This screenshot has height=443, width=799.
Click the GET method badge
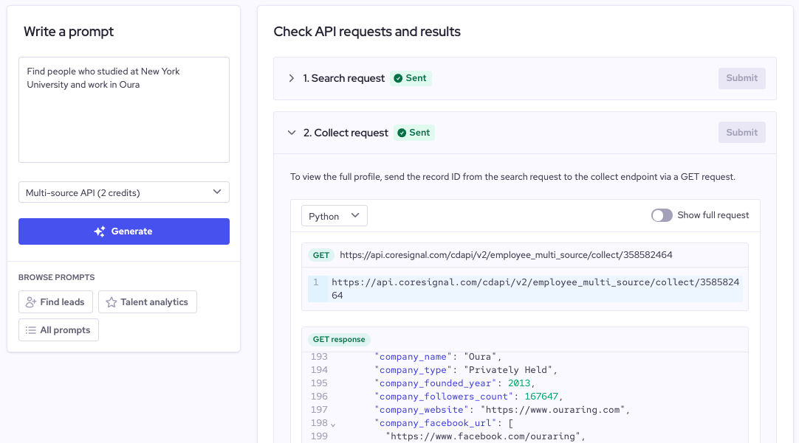(321, 255)
